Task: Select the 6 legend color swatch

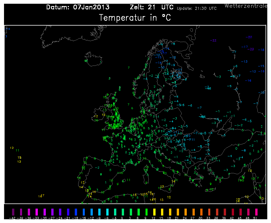Action: (x=139, y=212)
